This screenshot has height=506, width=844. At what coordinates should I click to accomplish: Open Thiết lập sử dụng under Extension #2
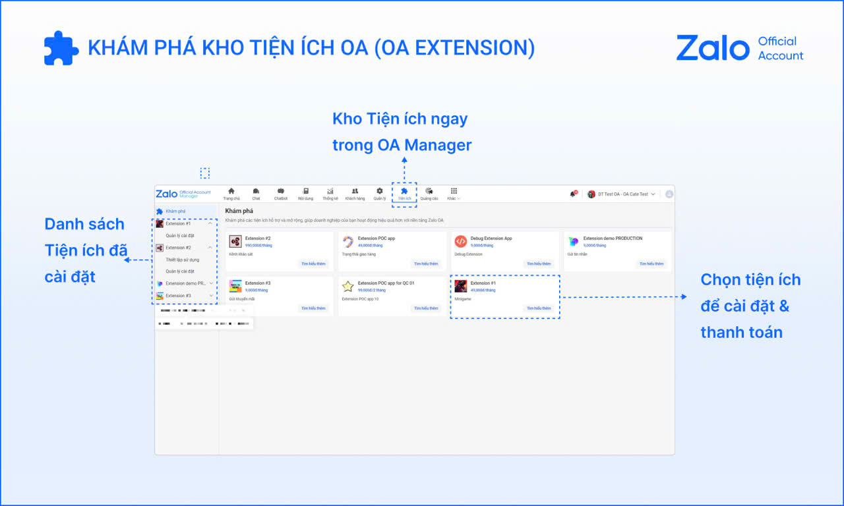click(x=182, y=260)
